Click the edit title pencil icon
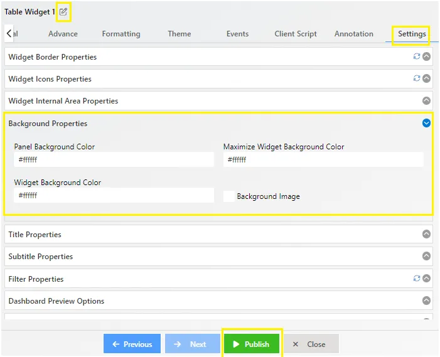440x357 pixels. tap(63, 12)
